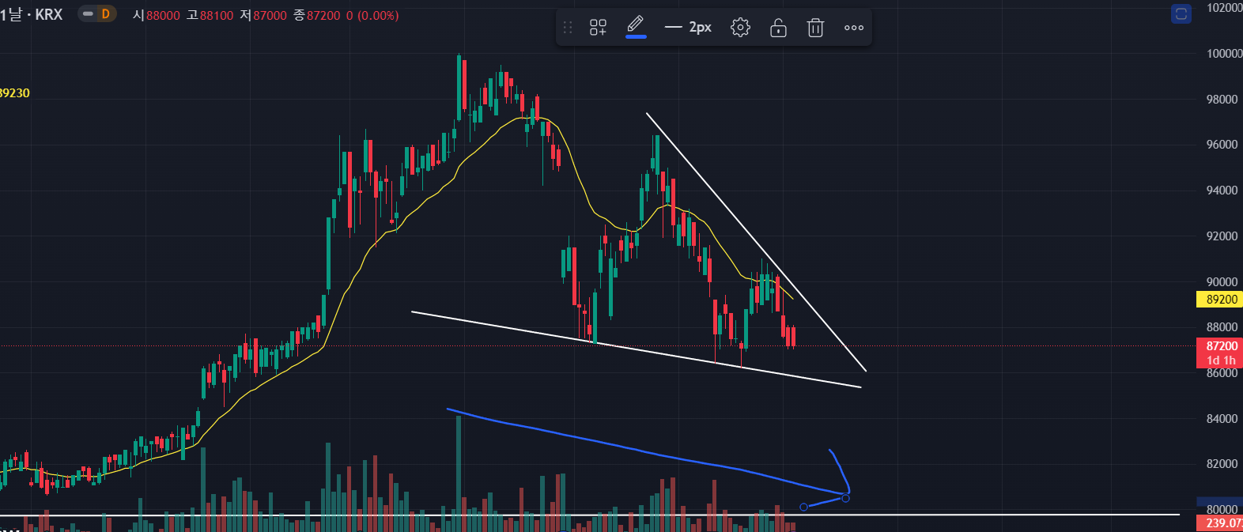Open drawing settings via the gear icon
The image size is (1243, 532).
(740, 28)
